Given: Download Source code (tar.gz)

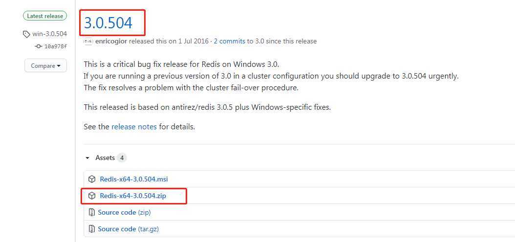Looking at the screenshot, I should pos(129,229).
